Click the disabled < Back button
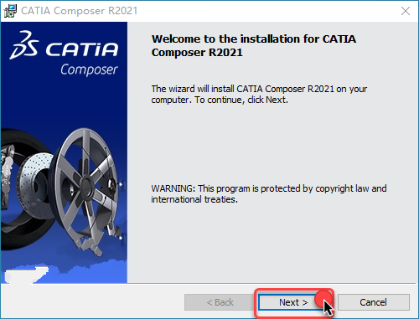Image resolution: width=419 pixels, height=319 pixels. [x=220, y=302]
